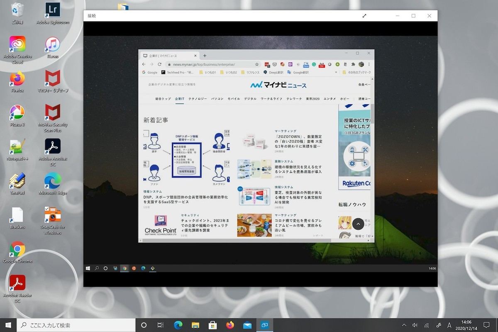This screenshot has height=332, width=498.
Task: Select Adobe Acrobat DC desktop icon
Action: 53,152
